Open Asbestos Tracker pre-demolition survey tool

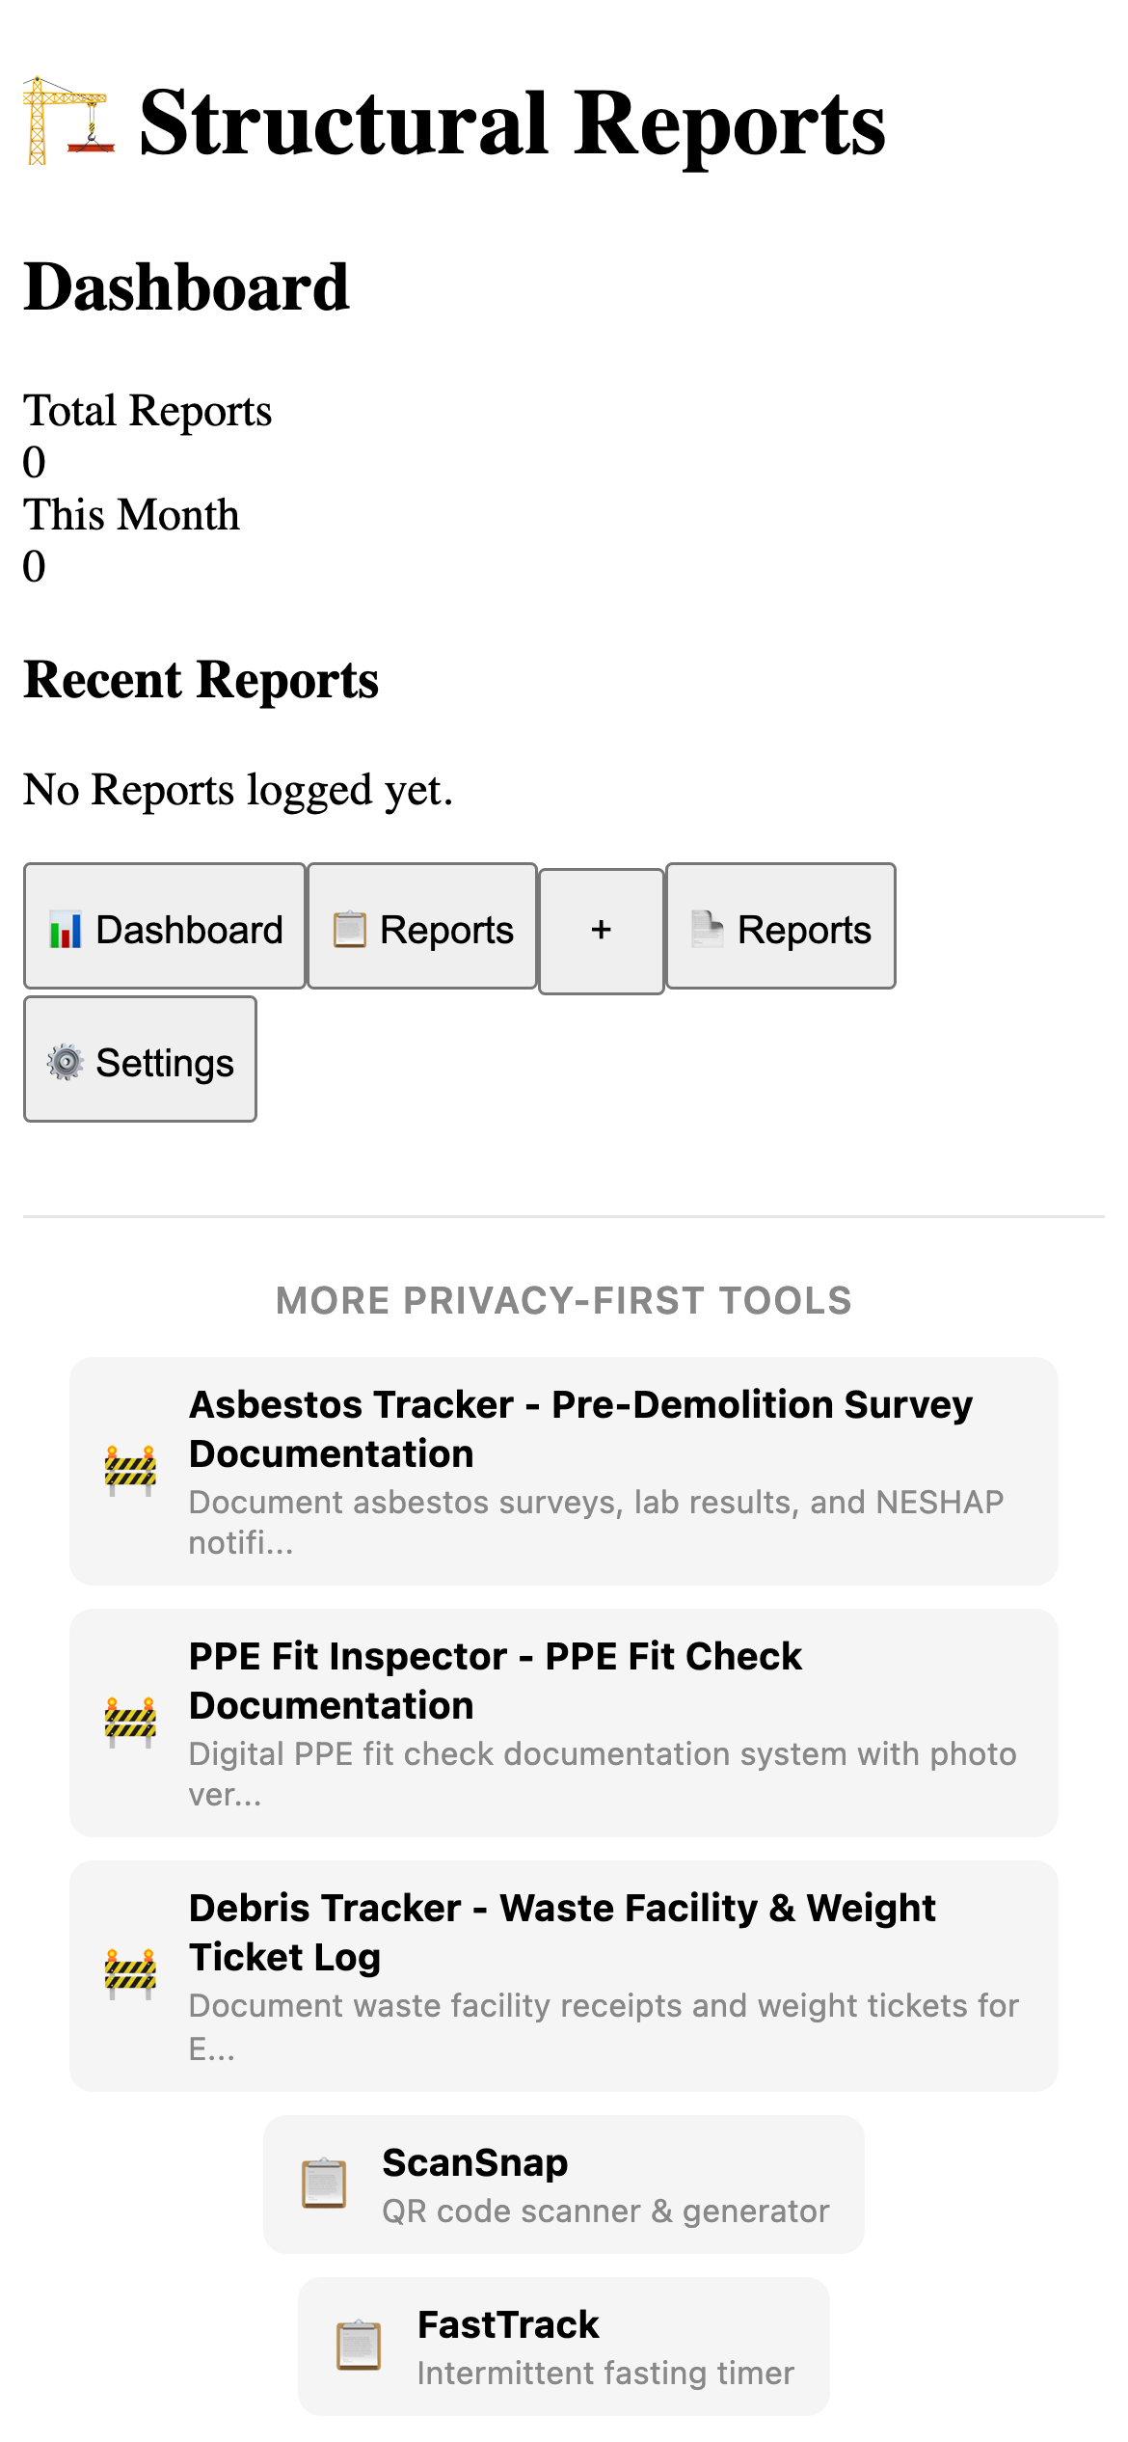click(564, 1471)
